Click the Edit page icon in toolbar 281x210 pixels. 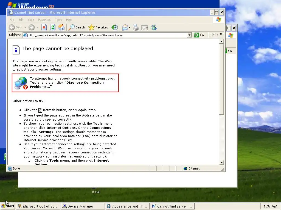[x=144, y=27]
